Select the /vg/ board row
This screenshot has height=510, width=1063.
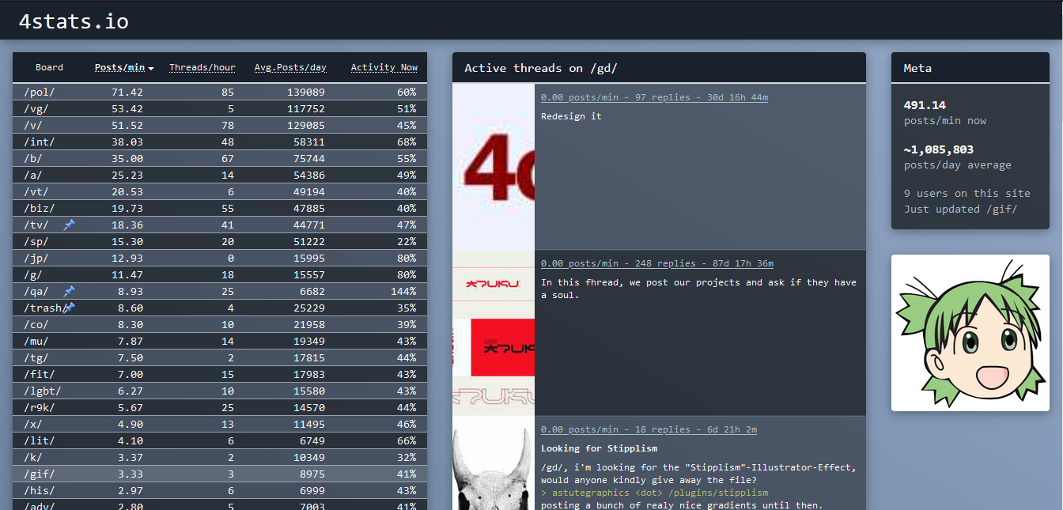[x=220, y=109]
